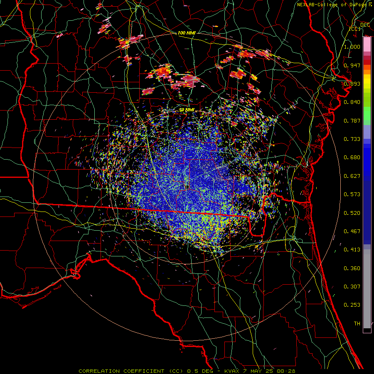Screen dimensions: 374x374
Task: Select the DEC label above the color scale
Action: pos(365,25)
